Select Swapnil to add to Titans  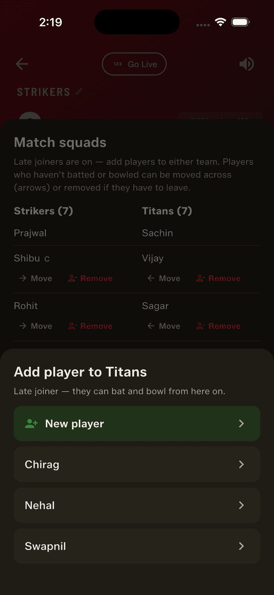(137, 546)
